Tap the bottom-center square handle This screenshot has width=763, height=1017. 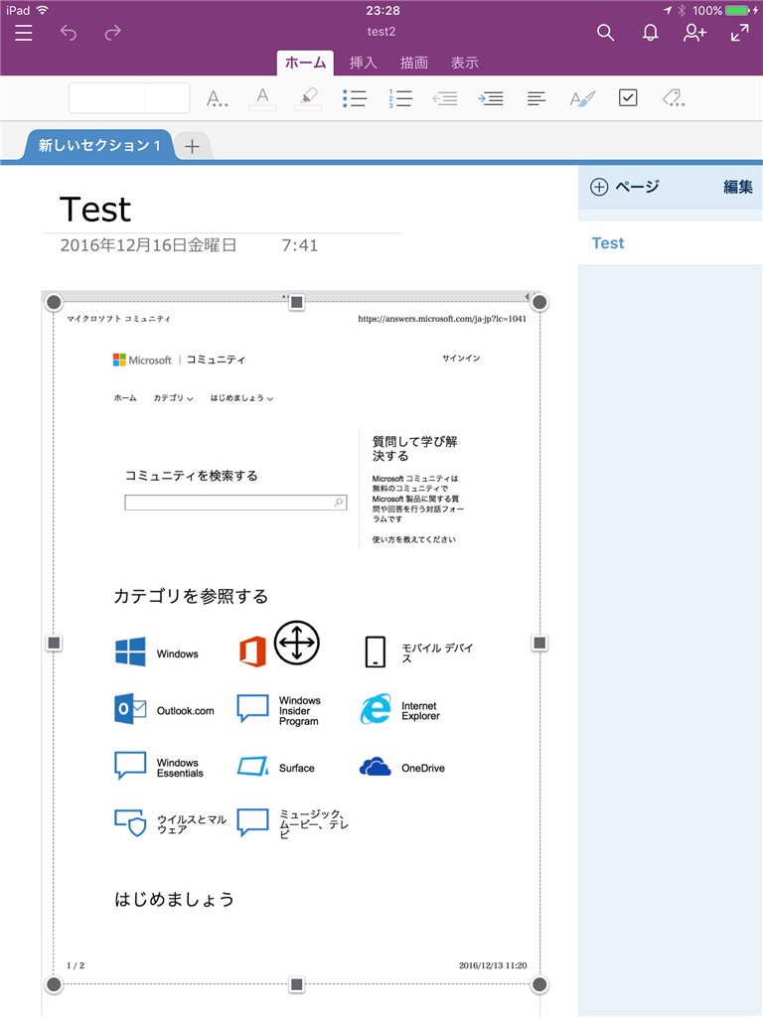point(296,984)
